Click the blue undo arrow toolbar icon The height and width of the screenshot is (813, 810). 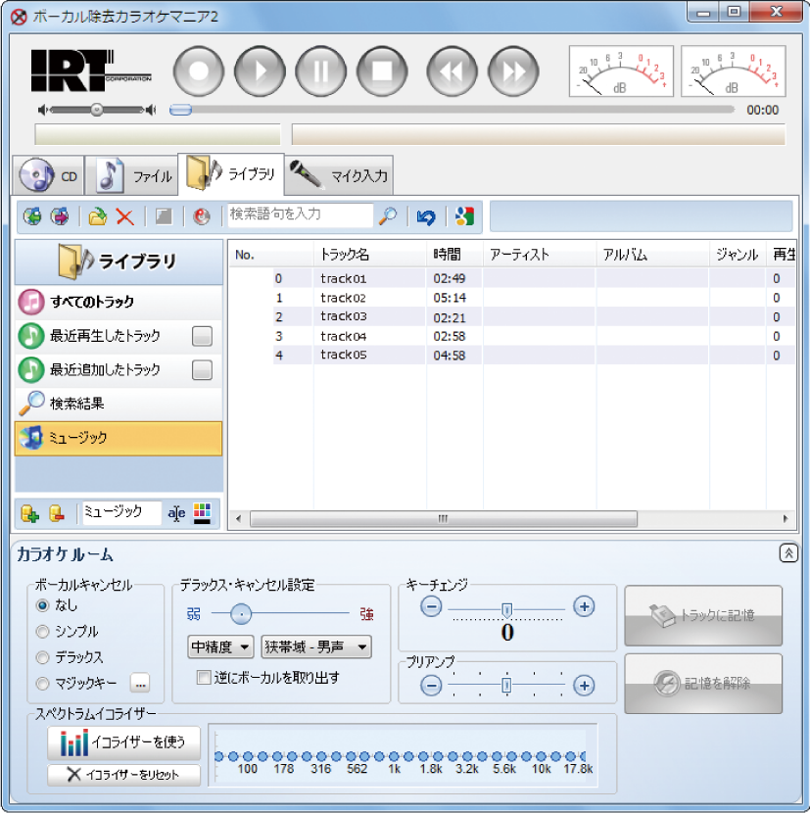coord(425,216)
